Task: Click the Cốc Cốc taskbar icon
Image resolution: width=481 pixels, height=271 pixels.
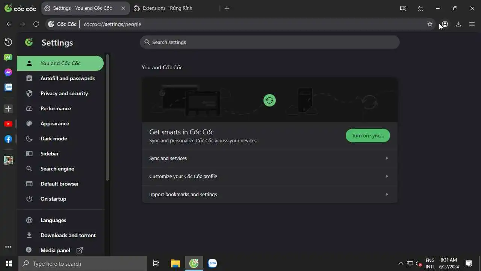Action: [x=194, y=263]
